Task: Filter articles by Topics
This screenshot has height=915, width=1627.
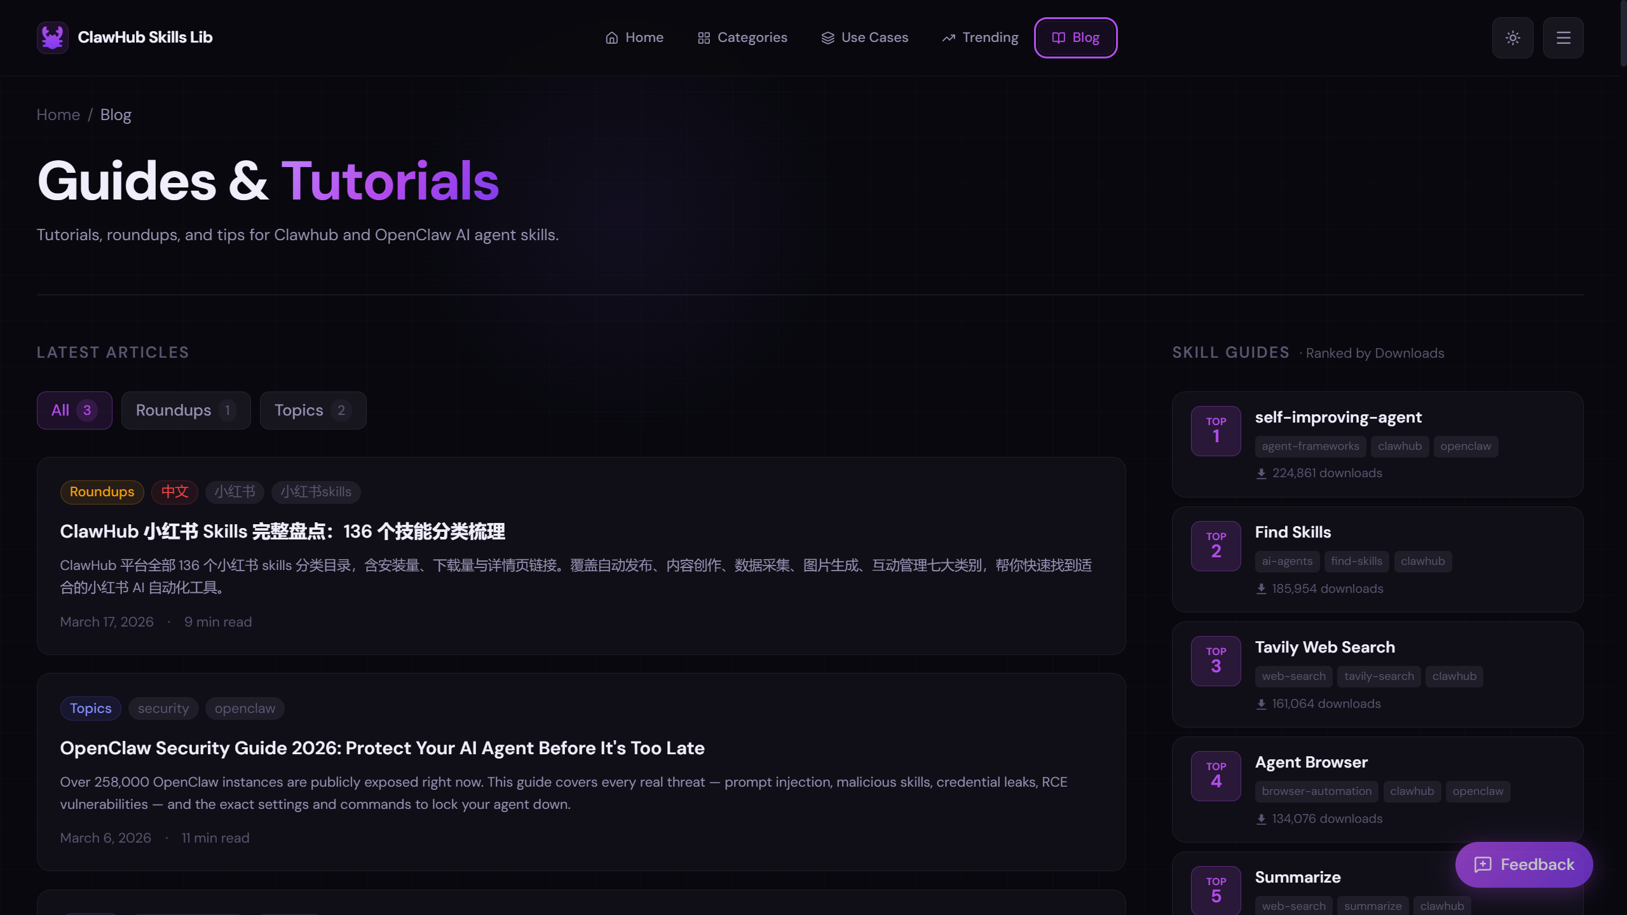Action: point(313,410)
